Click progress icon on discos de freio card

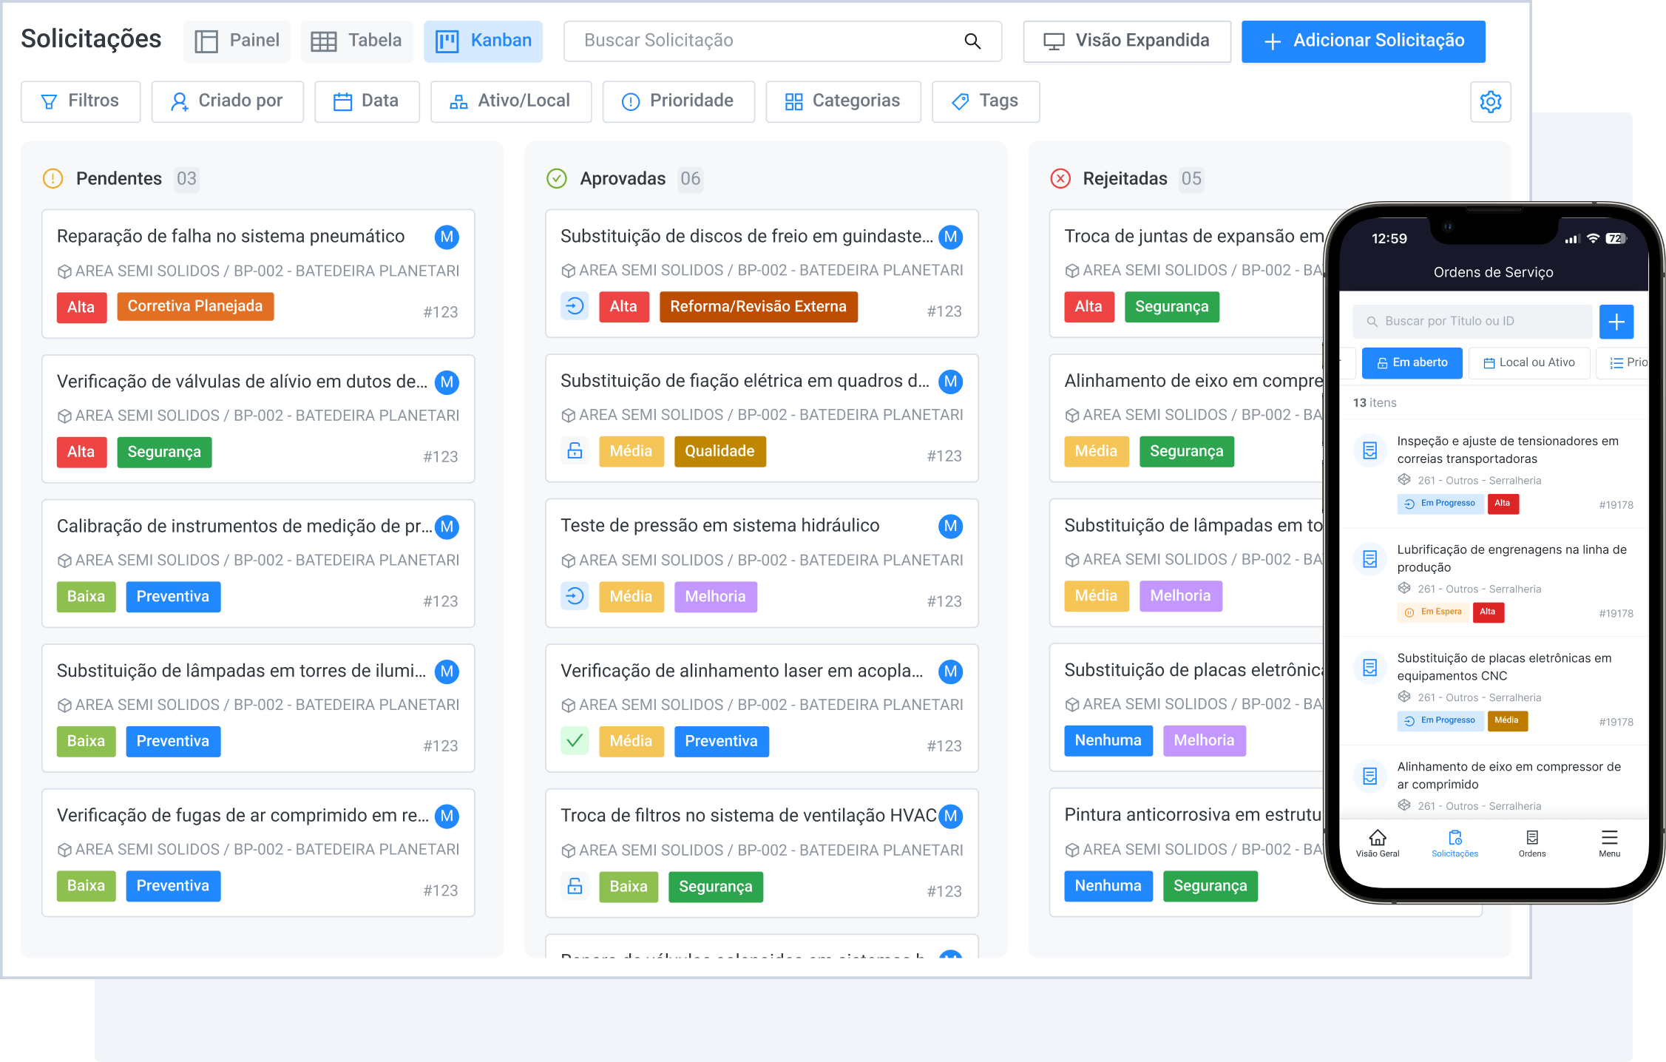point(575,306)
